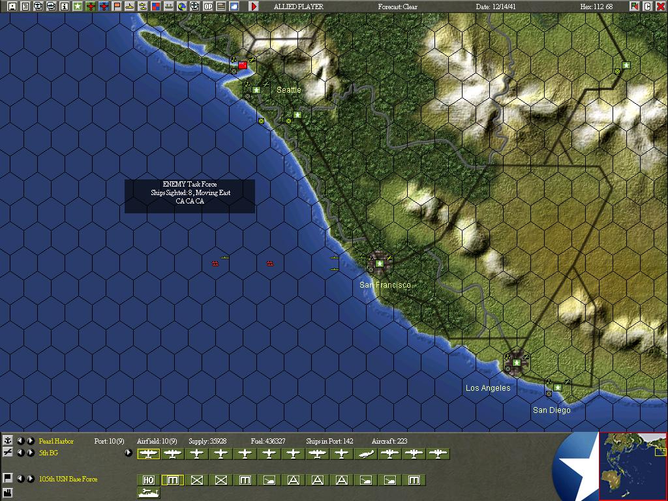
Task: Click the base star marker south of Seattle
Action: click(297, 115)
